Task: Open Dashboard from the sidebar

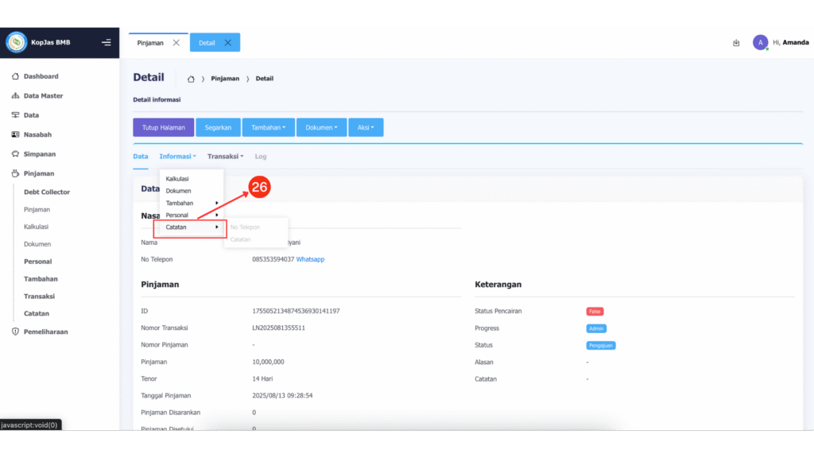Action: (x=41, y=76)
